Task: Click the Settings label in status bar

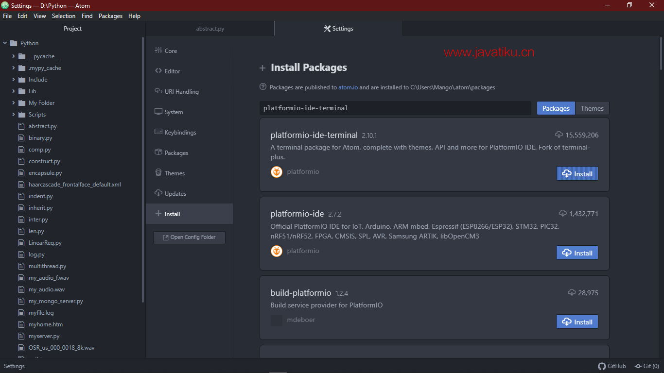Action: (14, 366)
